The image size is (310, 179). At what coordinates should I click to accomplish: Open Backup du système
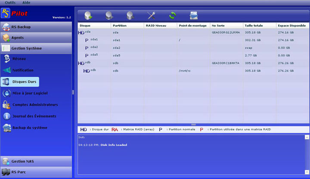[x=30, y=128]
